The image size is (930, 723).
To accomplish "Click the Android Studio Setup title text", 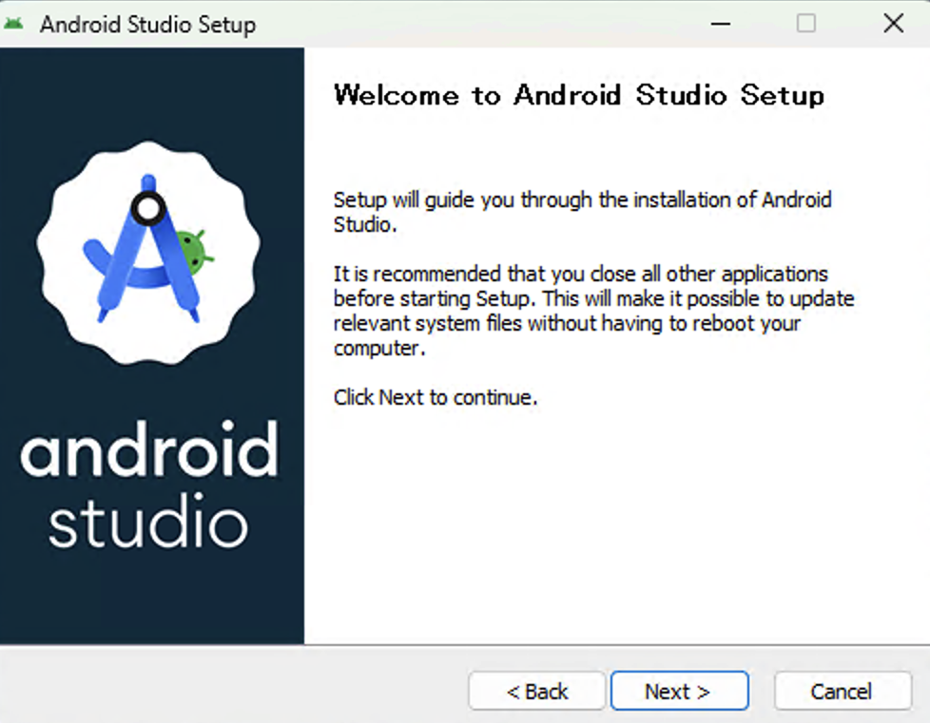I will tap(146, 24).
